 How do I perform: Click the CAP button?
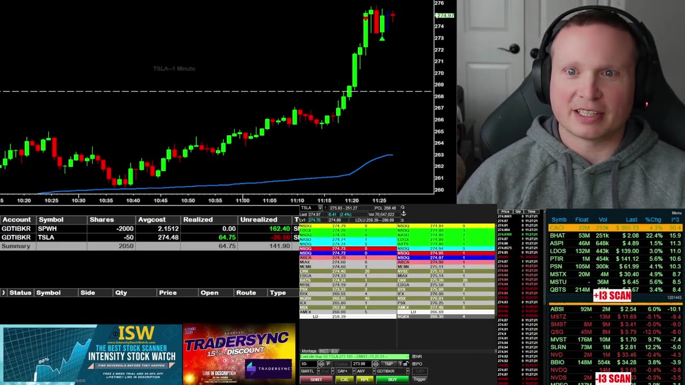coord(420,371)
